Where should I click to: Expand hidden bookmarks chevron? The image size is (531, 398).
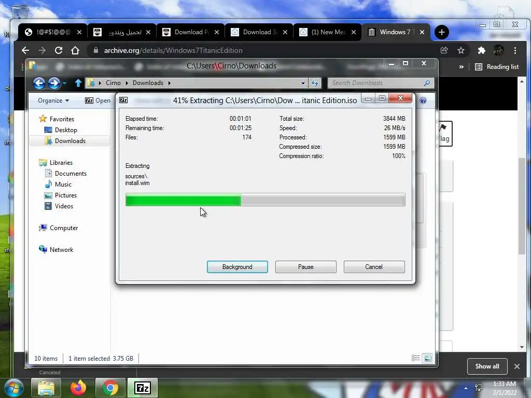tap(461, 67)
